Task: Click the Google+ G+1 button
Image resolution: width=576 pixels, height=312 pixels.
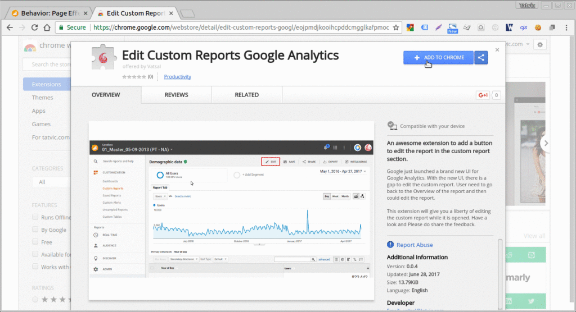Action: point(483,95)
